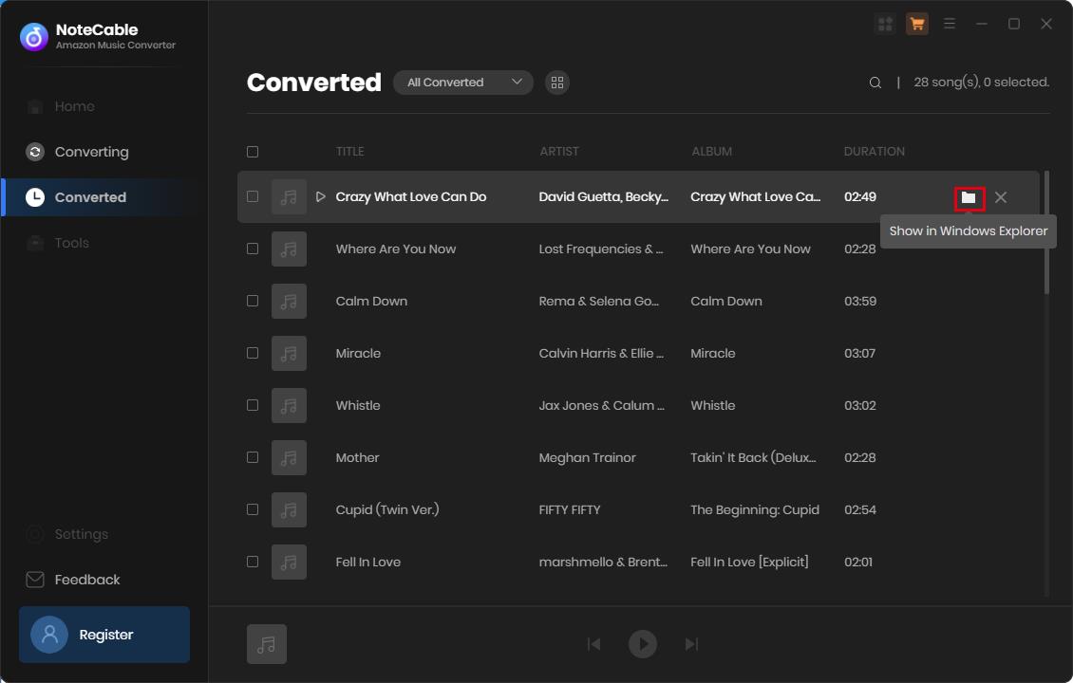Select the song title Miracle

[x=358, y=354]
